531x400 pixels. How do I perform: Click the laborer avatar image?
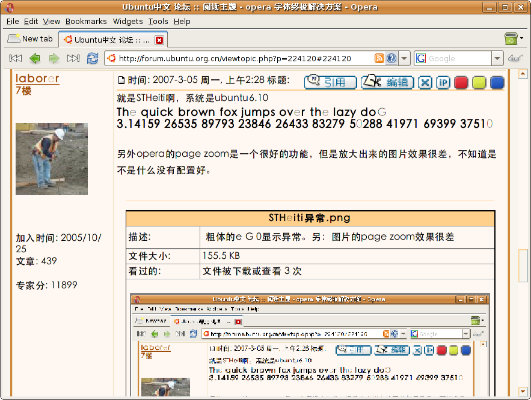coord(52,159)
